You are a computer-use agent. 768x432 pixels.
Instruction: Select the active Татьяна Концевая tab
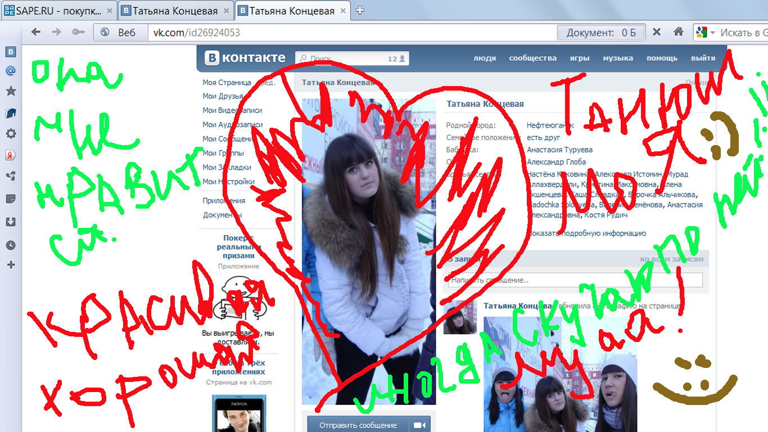click(x=293, y=11)
